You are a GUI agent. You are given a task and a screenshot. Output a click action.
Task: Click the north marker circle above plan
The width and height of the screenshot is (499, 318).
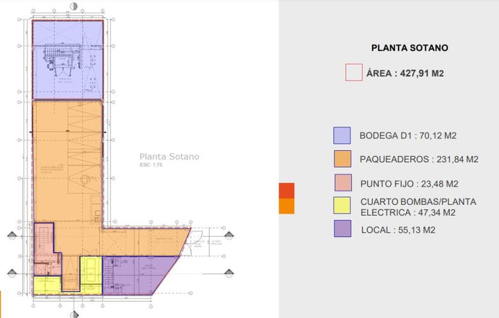pos(74,6)
